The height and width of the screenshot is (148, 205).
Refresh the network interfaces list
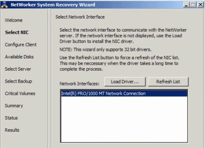click(168, 82)
